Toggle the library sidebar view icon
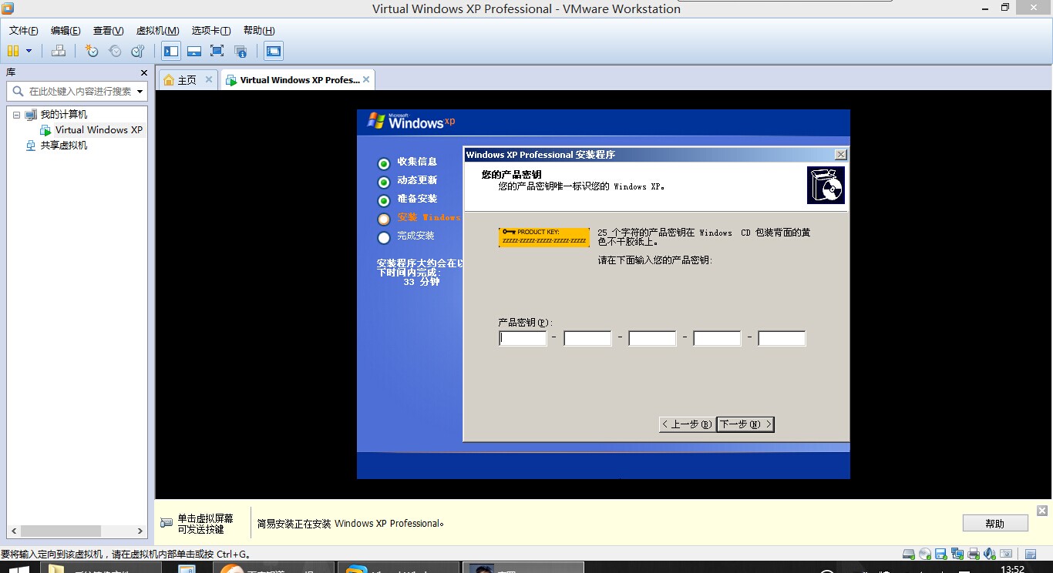 171,51
